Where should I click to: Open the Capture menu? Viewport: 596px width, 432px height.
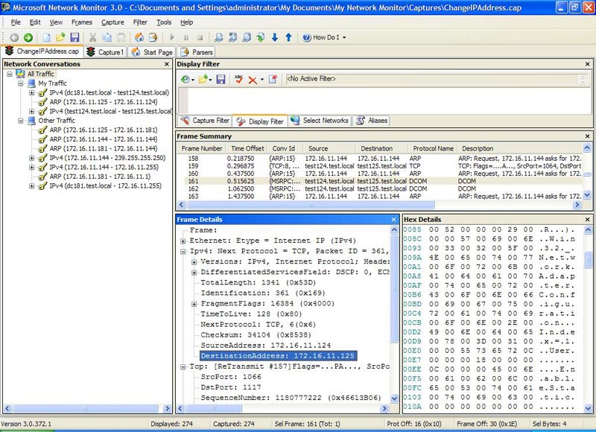(112, 22)
